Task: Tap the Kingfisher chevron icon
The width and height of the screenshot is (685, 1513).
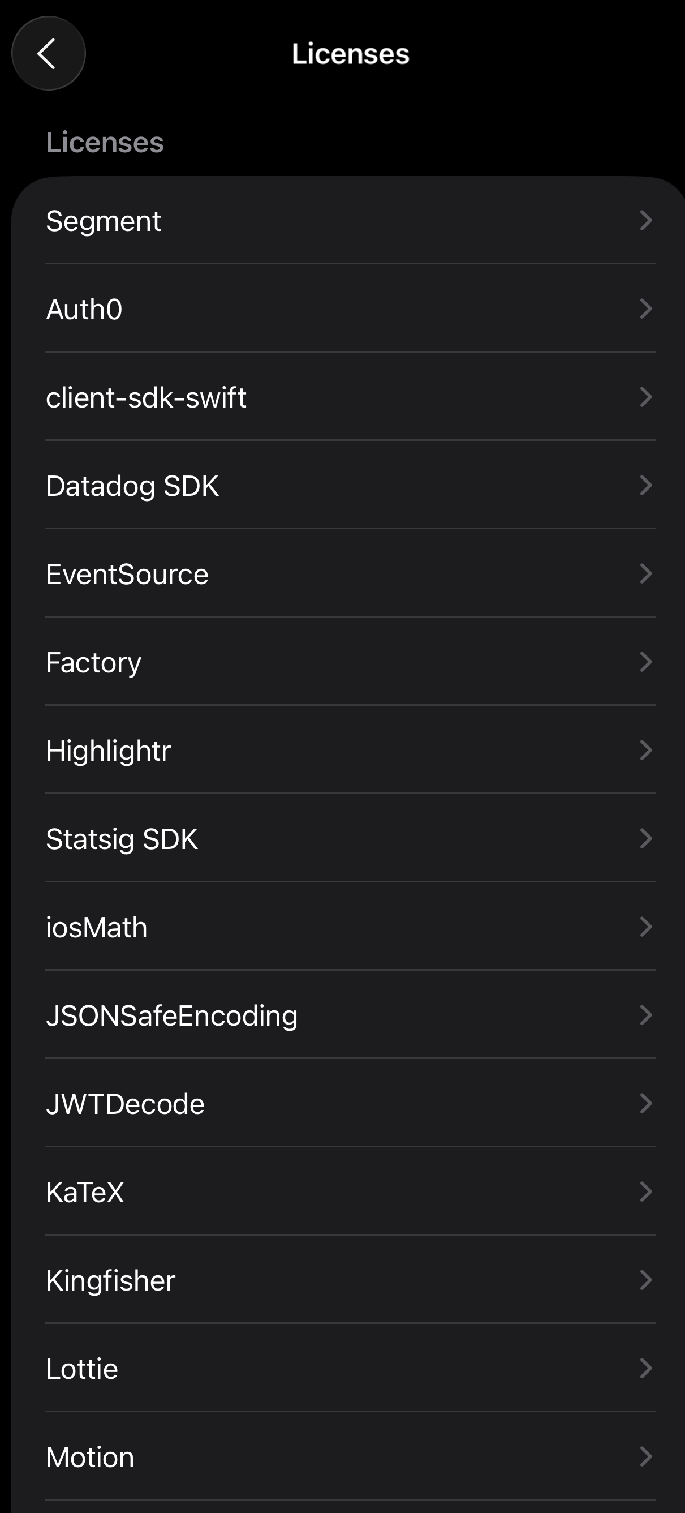Action: tap(645, 1280)
